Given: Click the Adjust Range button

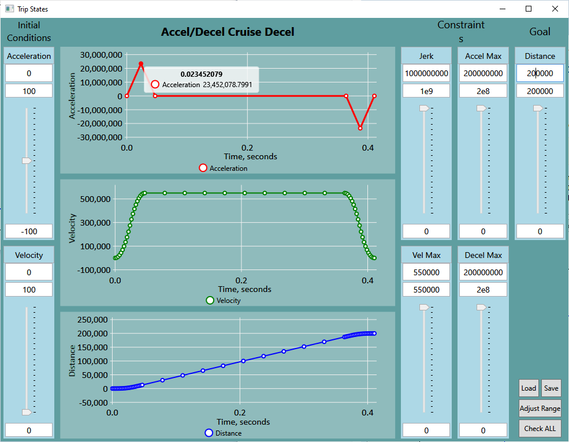Looking at the screenshot, I should [x=540, y=408].
